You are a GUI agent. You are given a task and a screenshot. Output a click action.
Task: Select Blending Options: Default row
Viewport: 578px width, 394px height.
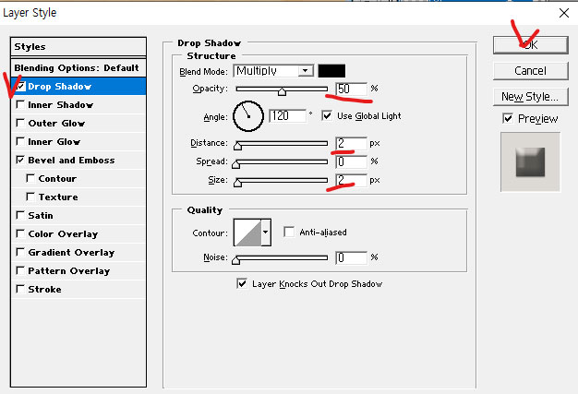click(x=78, y=67)
